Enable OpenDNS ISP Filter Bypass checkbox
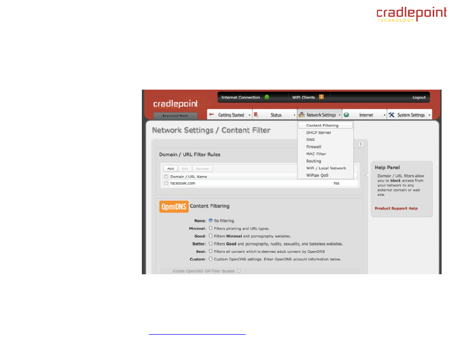Image resolution: width=465 pixels, height=359 pixels. click(239, 271)
